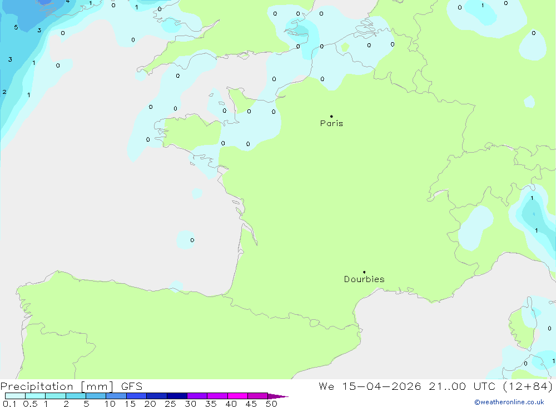Image resolution: width=556 pixels, height=407 pixels.
Task: Pick the 2–5 mm legend color swatch
Action: [76, 396]
